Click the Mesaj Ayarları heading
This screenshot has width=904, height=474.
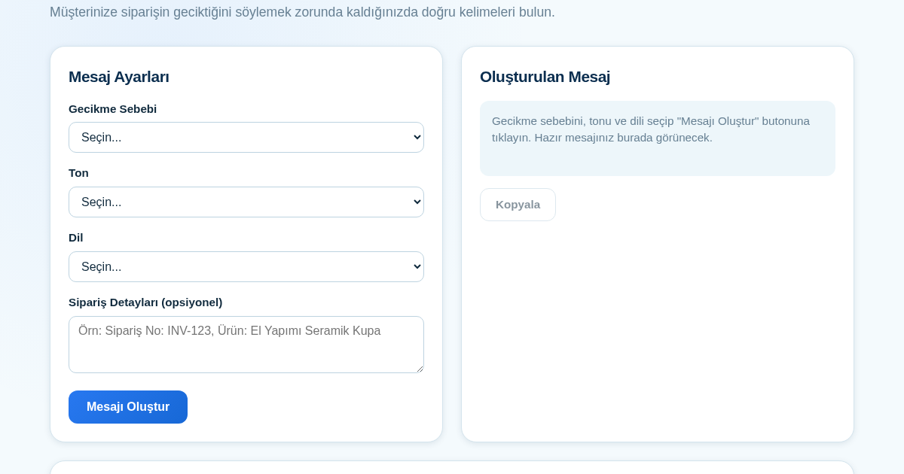pos(119,77)
